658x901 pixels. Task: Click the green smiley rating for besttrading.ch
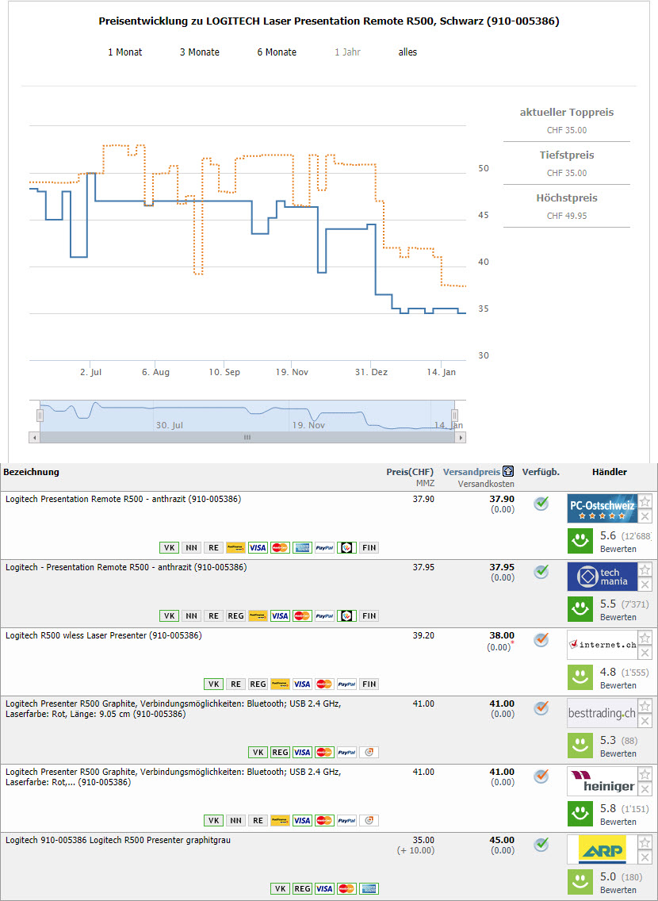[x=580, y=746]
